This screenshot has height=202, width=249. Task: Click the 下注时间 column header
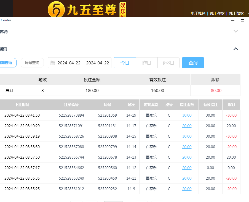tap(22, 105)
